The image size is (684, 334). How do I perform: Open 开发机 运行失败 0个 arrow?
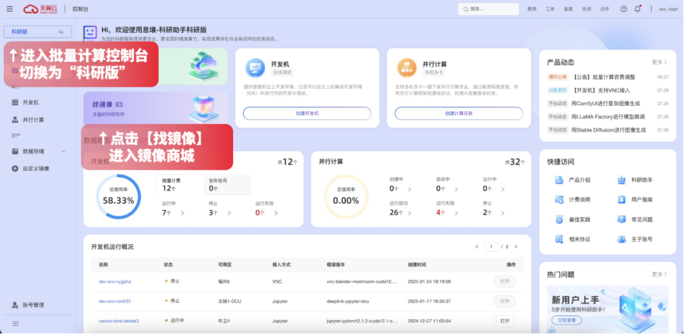275,213
